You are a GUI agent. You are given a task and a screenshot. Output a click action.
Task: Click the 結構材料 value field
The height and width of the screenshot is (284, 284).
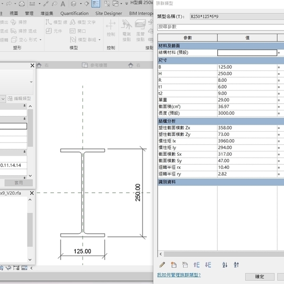(x=247, y=53)
